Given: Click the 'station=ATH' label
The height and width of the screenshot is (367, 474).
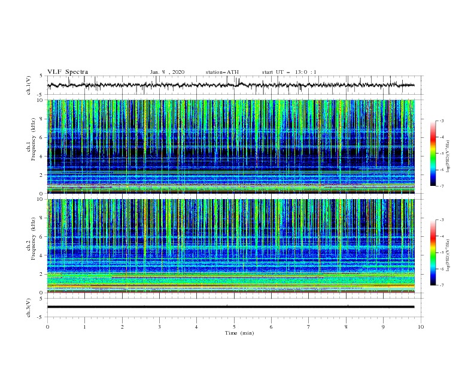Looking at the screenshot, I should tap(222, 72).
